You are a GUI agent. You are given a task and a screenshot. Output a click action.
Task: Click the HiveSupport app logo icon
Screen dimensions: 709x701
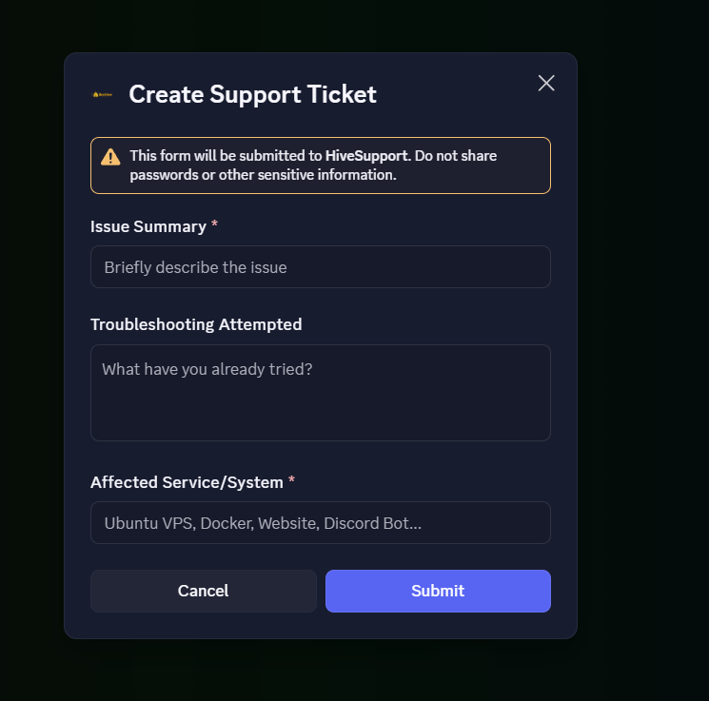click(x=102, y=94)
